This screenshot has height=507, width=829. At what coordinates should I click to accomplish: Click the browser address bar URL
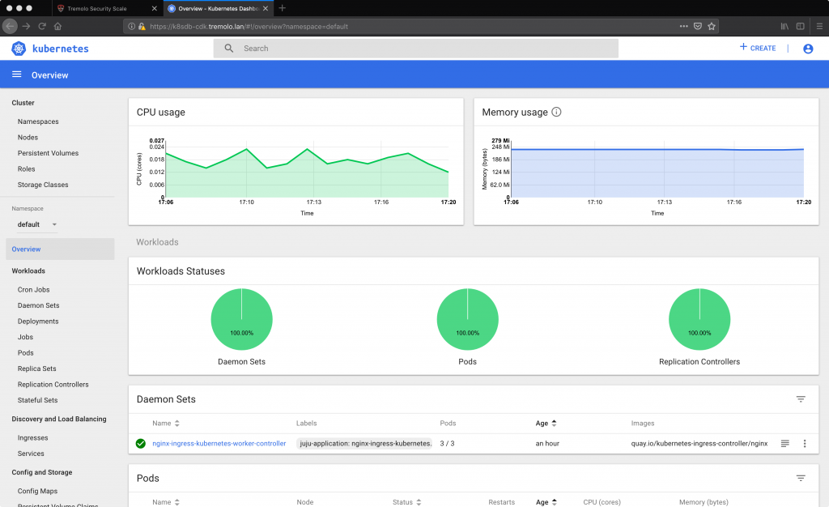click(x=249, y=27)
